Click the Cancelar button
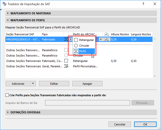 (120, 124)
